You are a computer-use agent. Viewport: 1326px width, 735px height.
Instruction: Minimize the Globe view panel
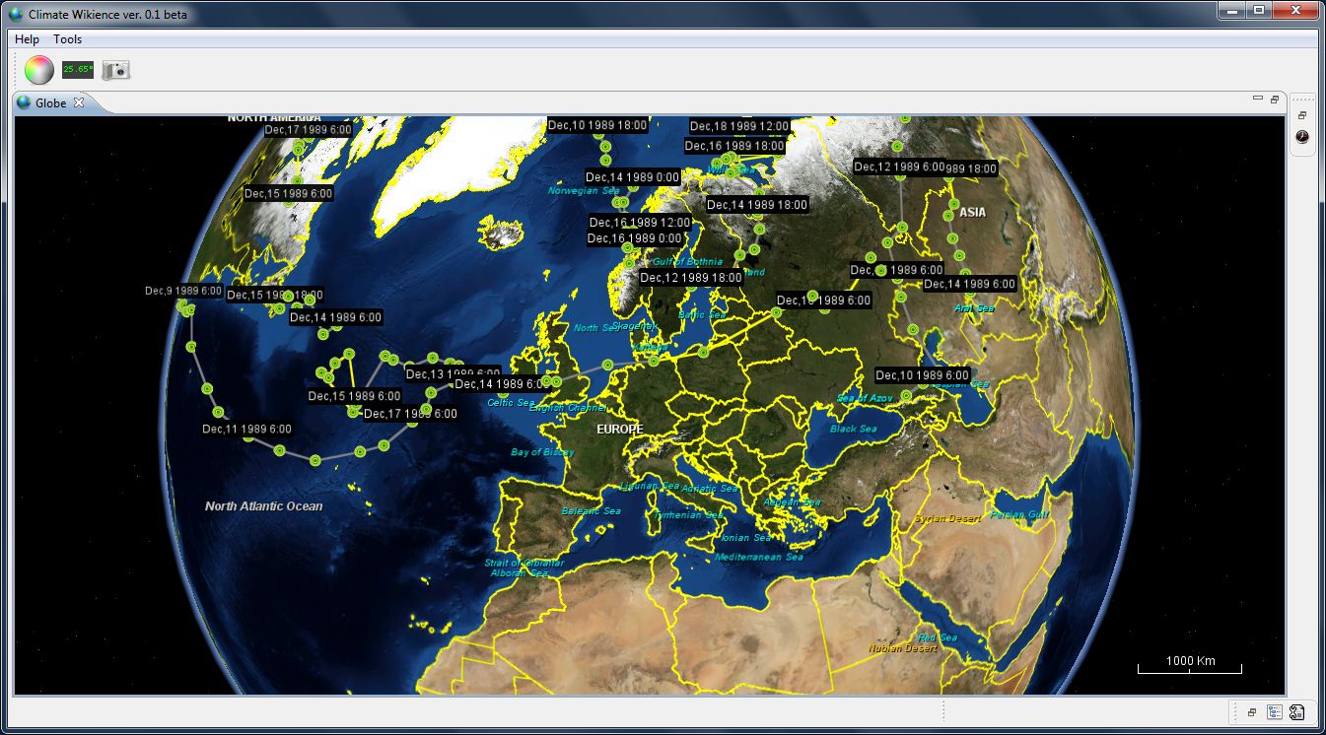(x=1257, y=99)
